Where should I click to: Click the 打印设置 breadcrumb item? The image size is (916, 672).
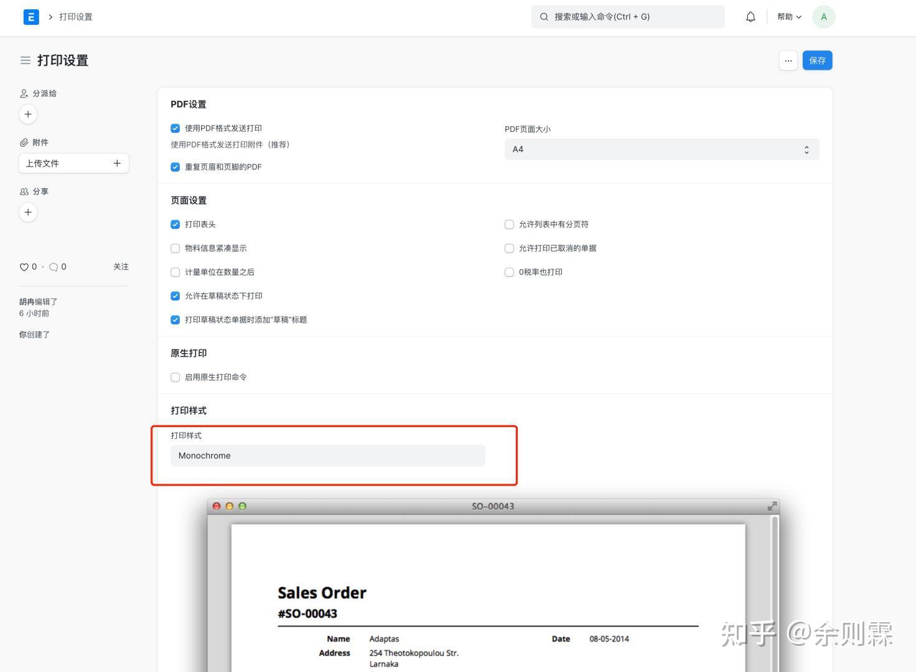[x=75, y=17]
